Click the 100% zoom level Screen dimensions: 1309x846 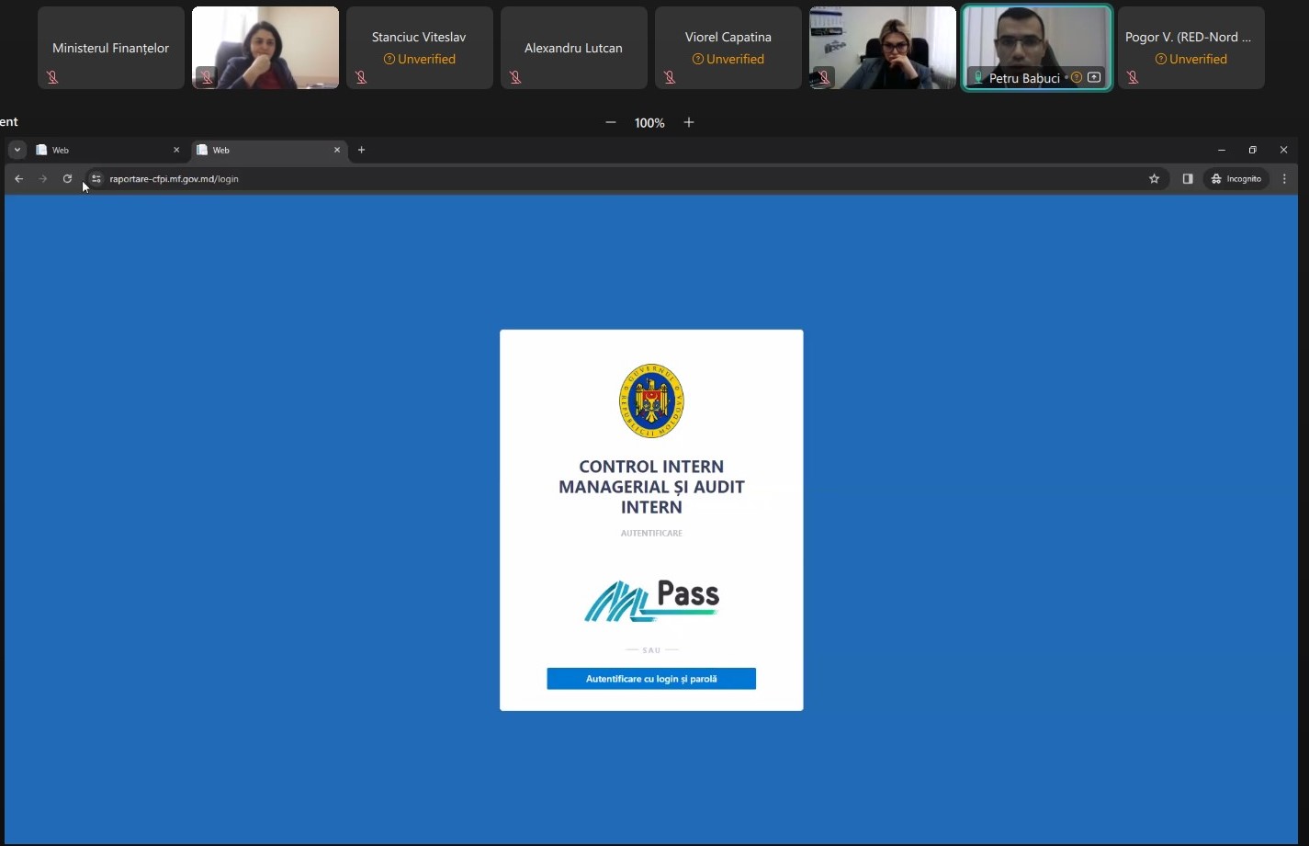(649, 123)
